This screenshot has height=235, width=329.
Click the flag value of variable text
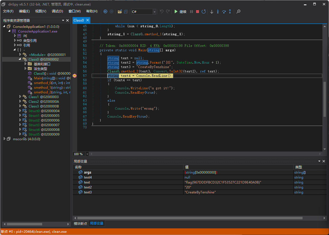point(223,182)
